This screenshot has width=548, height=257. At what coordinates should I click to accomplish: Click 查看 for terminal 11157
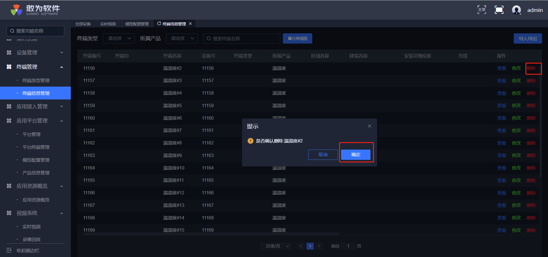(501, 81)
